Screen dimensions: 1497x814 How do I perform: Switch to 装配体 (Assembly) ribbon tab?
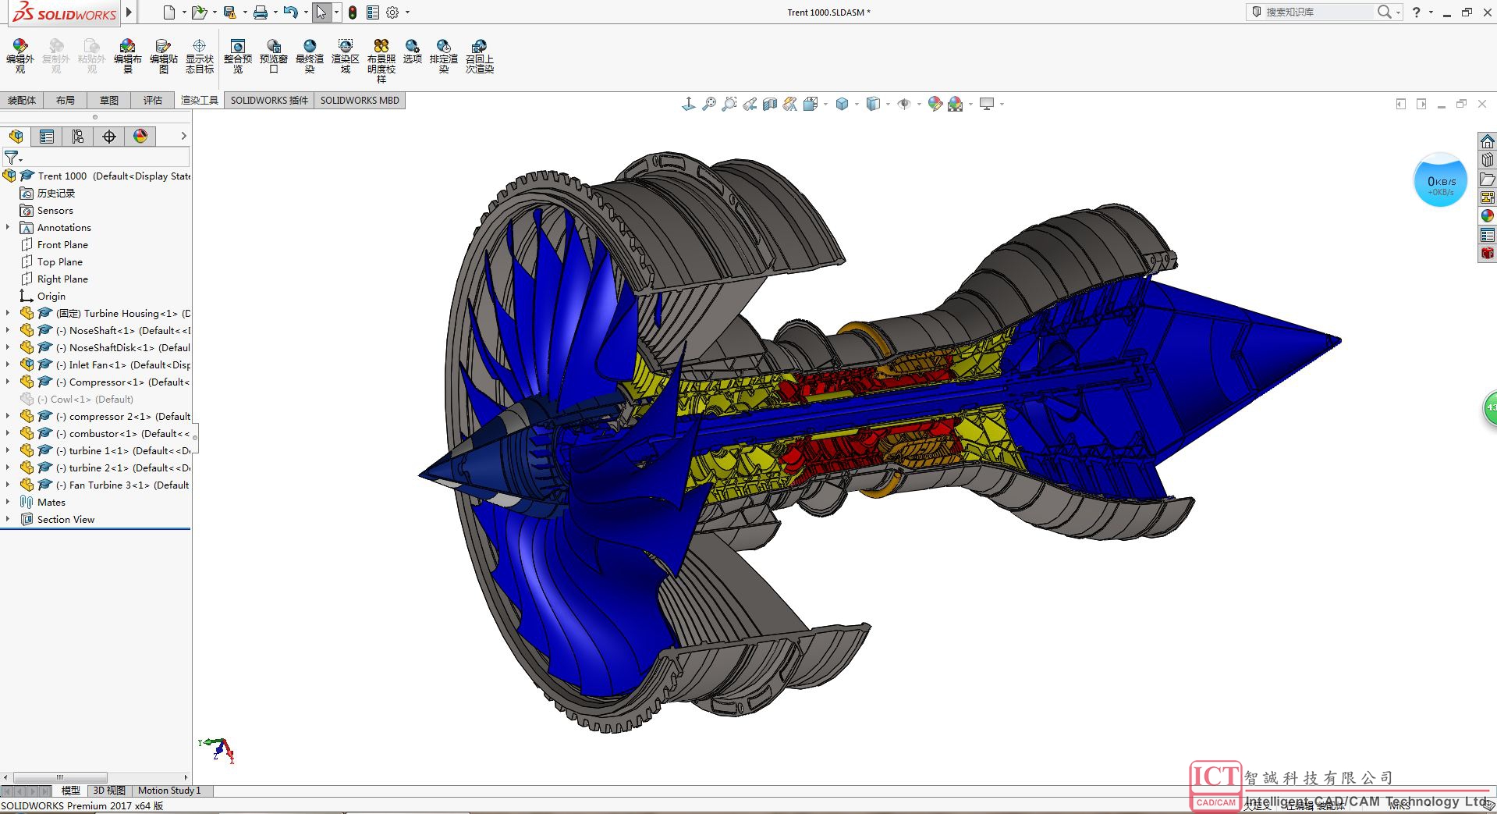pos(22,100)
